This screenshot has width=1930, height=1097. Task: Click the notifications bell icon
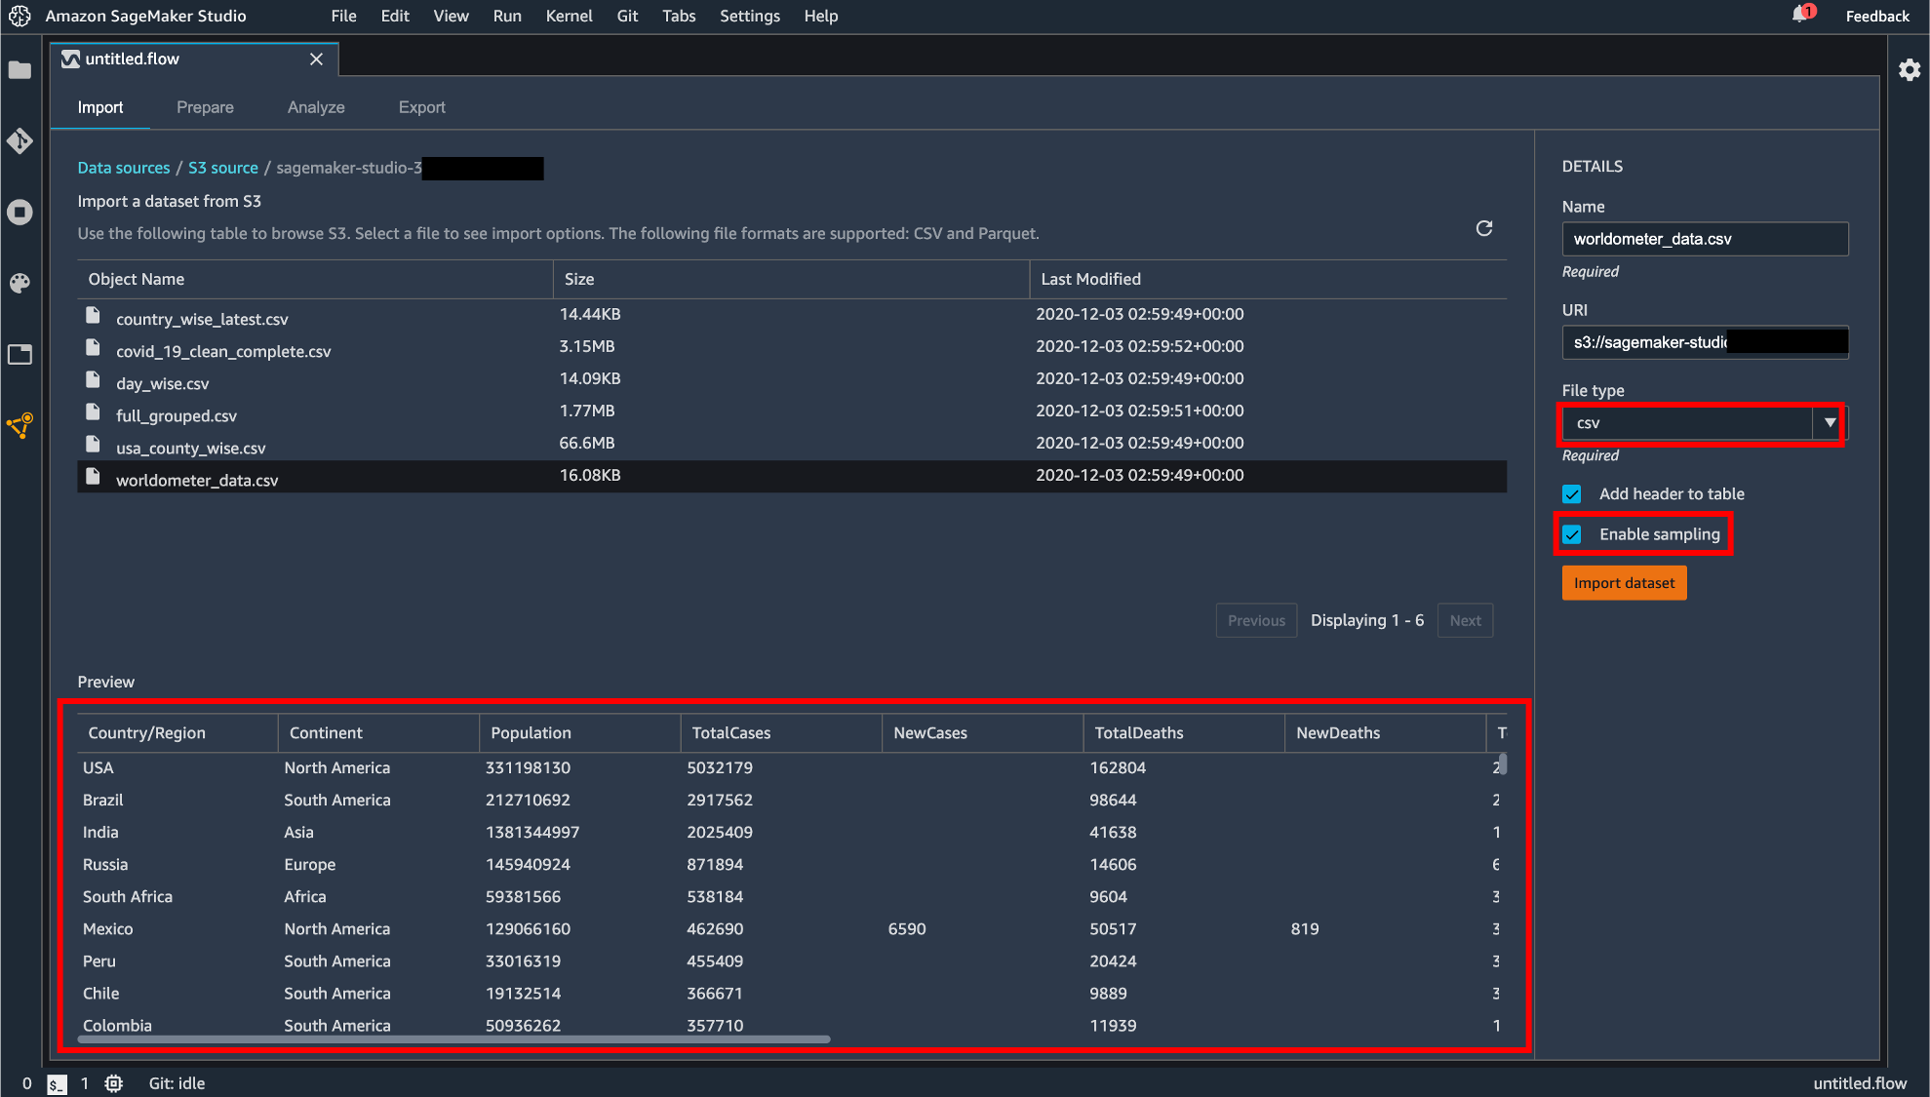pos(1800,15)
